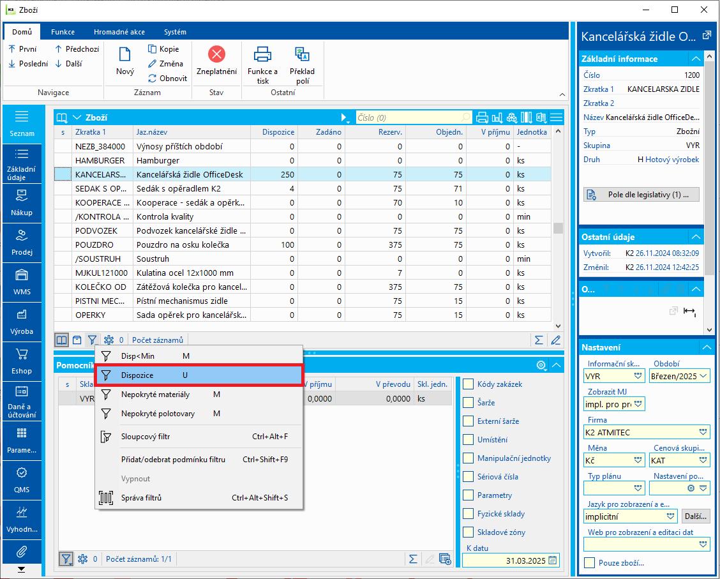Collapse the Nastavení panel

click(705, 347)
